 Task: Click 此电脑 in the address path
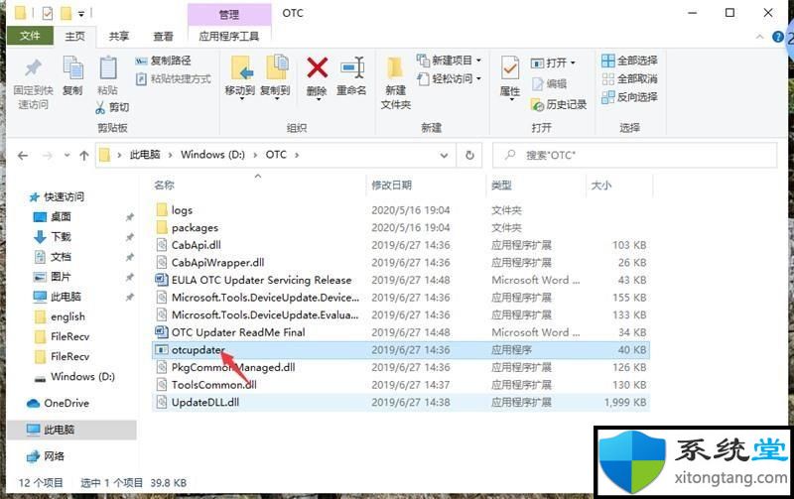pos(145,155)
